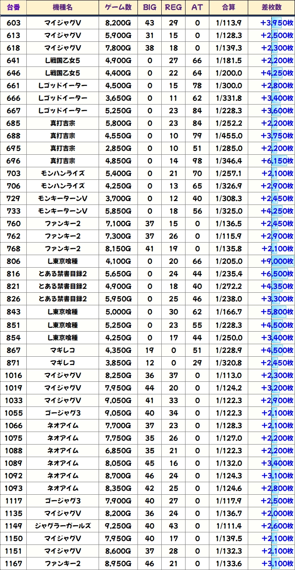The image size is (295, 570).
Task: Click the 機種名 column header
Action: (x=63, y=8)
